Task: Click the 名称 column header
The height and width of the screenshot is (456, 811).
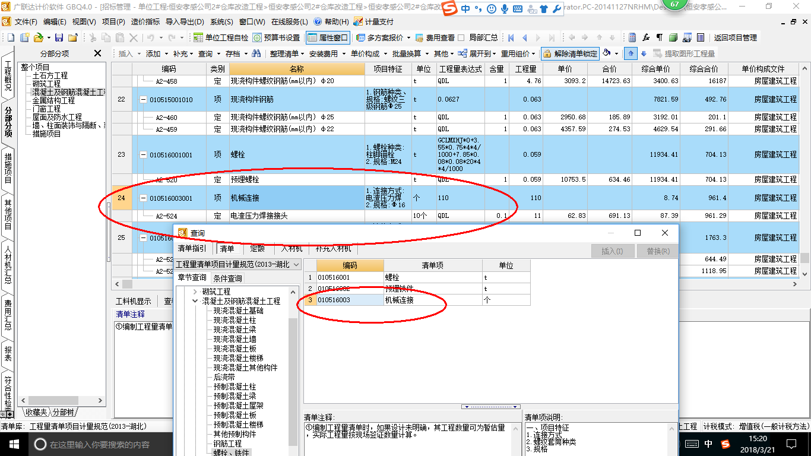Action: 297,69
